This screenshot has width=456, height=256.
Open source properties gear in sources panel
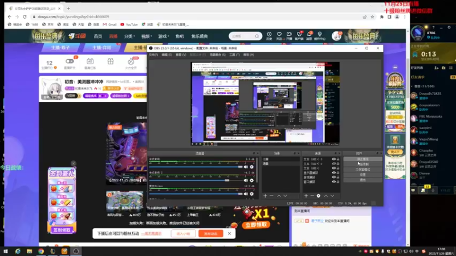(x=319, y=196)
